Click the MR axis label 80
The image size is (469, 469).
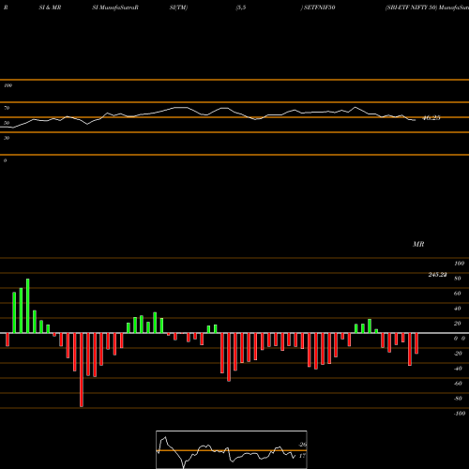point(458,279)
